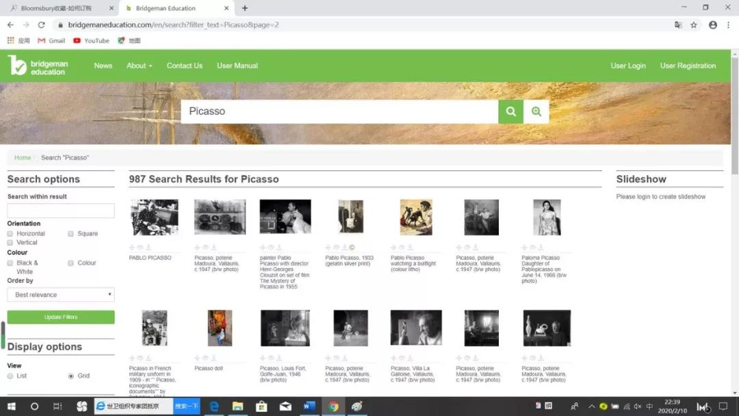Select the List view radio button
This screenshot has width=739, height=416.
[x=10, y=376]
